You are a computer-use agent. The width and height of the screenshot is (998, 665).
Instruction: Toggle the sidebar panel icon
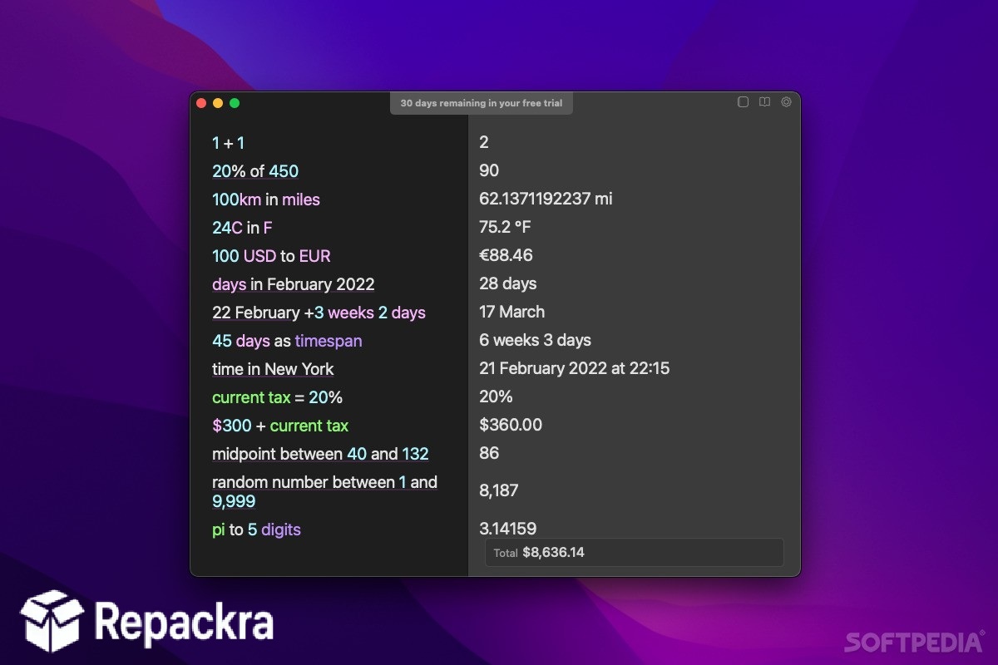tap(743, 102)
